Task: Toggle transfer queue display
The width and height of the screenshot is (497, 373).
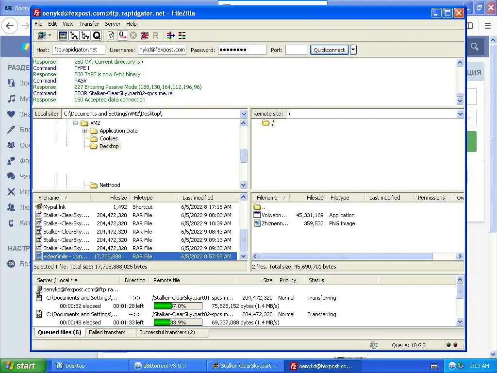Action: (97, 35)
